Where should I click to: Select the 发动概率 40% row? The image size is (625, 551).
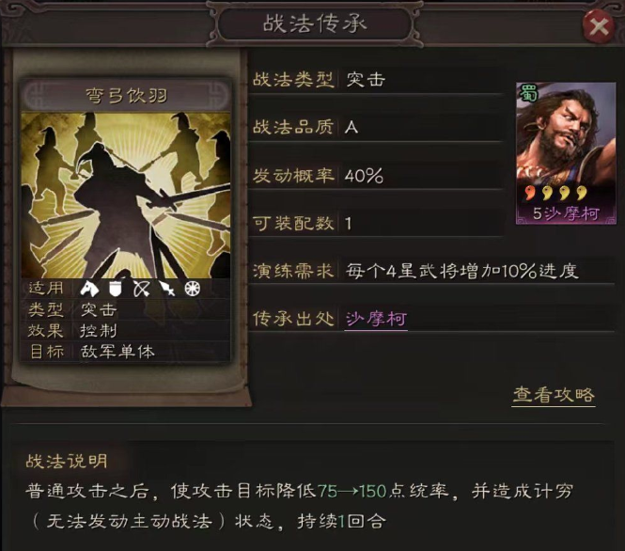click(376, 176)
